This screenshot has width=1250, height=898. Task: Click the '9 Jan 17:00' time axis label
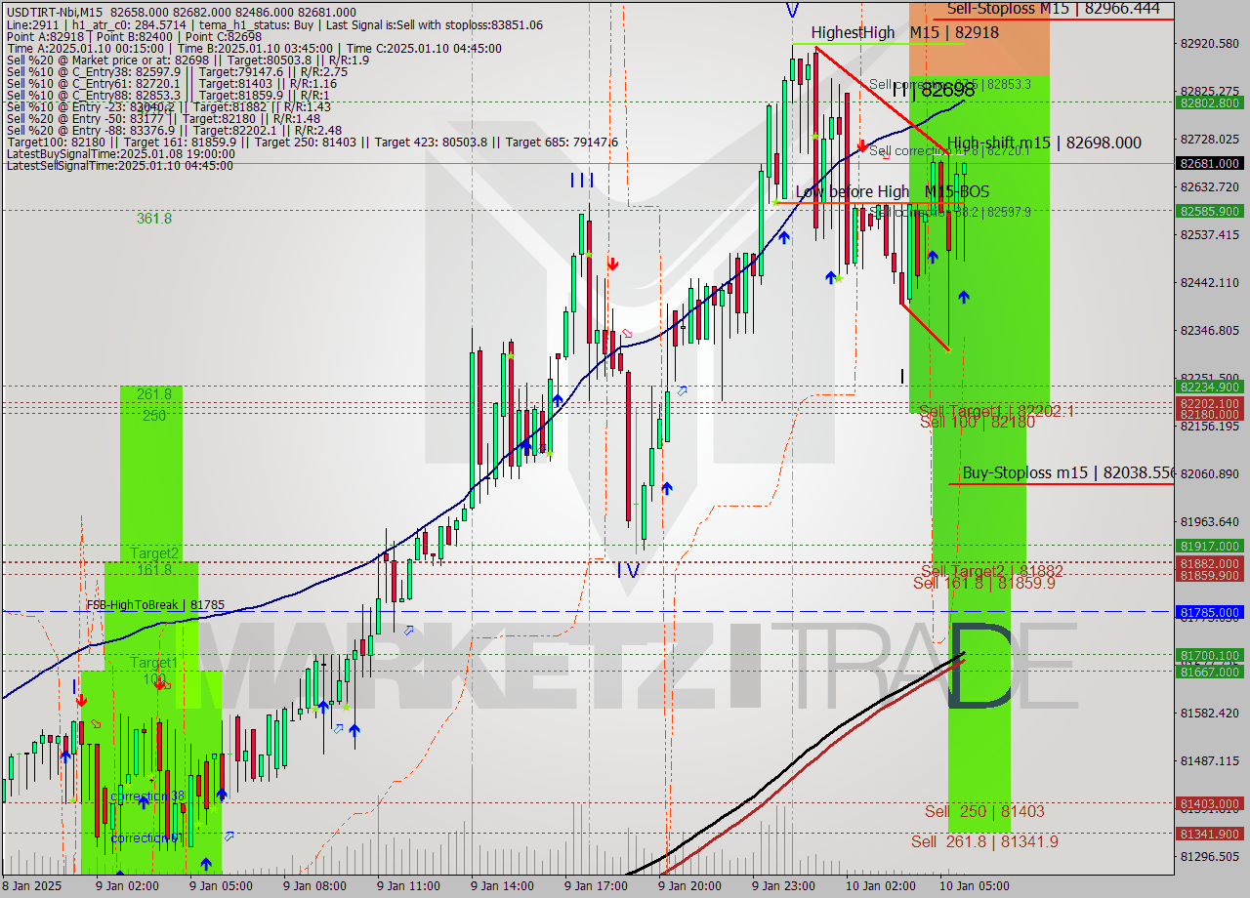coord(596,886)
